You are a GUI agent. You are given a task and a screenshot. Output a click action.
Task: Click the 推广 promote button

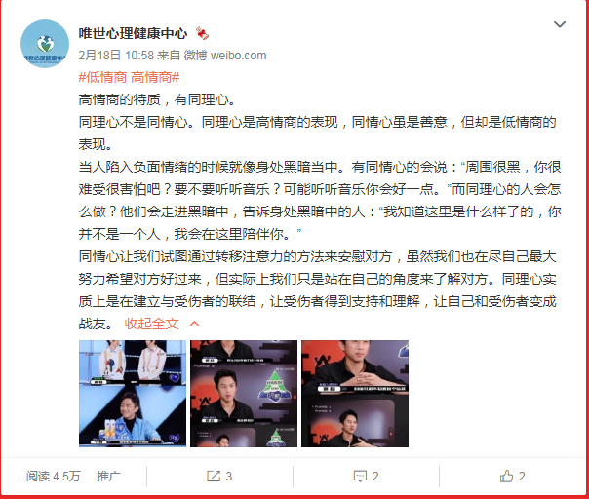coord(108,476)
